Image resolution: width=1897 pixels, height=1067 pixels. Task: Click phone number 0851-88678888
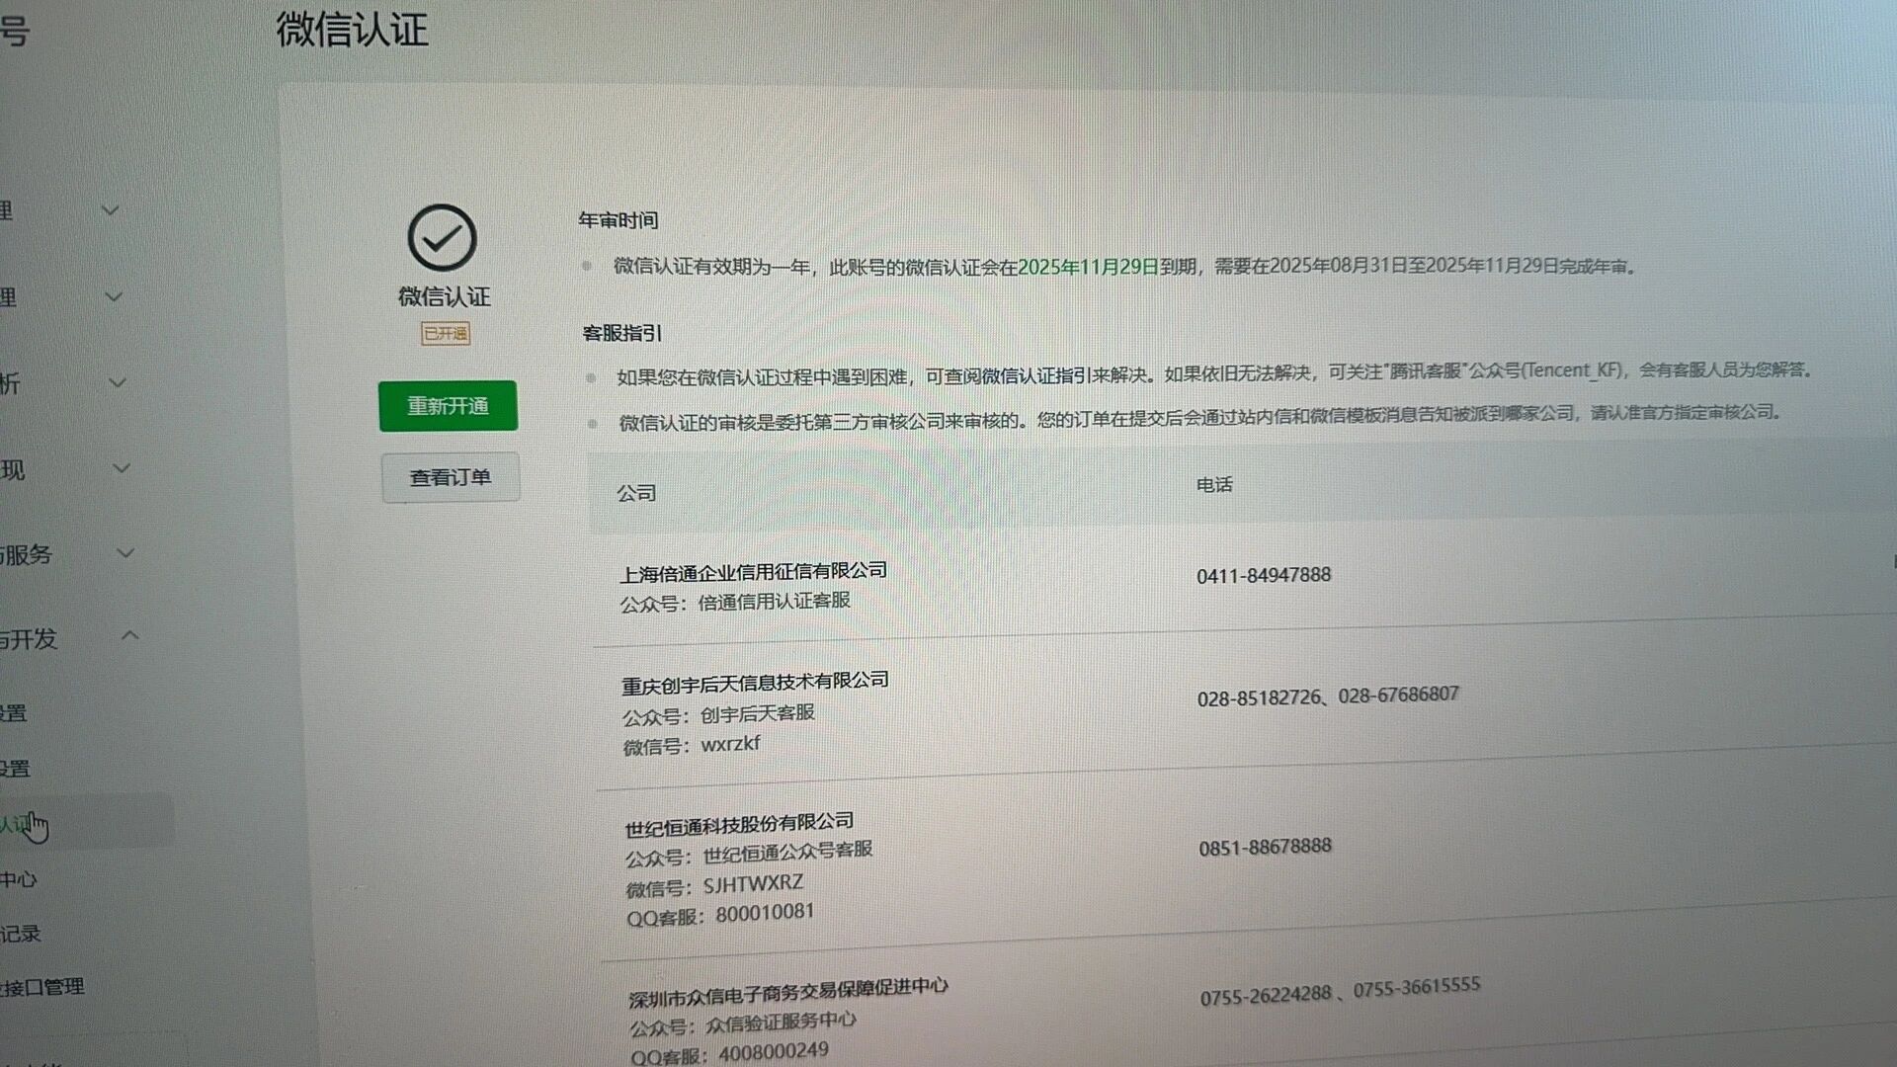(1265, 847)
